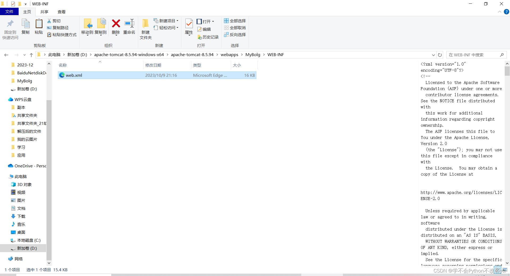Click inside the WEB-INF search box
The height and width of the screenshot is (276, 510).
tap(473, 55)
